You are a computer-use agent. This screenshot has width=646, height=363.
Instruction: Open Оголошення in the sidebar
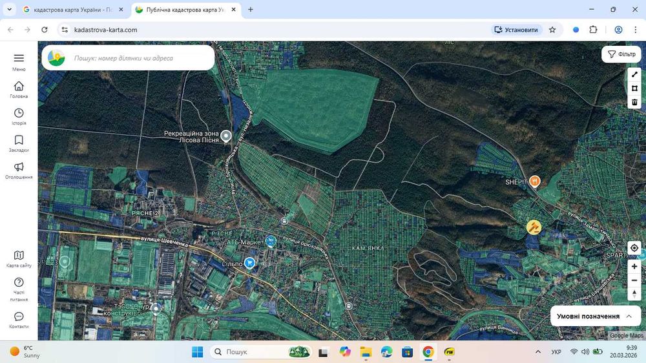coord(19,171)
